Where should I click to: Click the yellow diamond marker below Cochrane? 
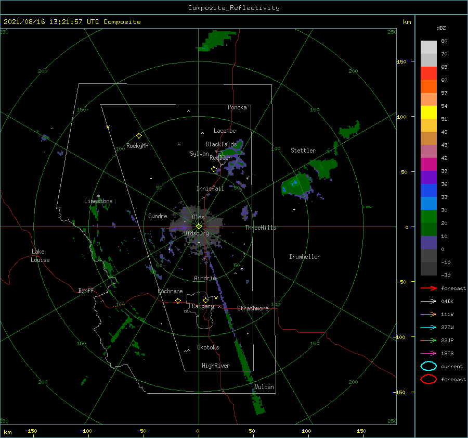click(x=178, y=301)
